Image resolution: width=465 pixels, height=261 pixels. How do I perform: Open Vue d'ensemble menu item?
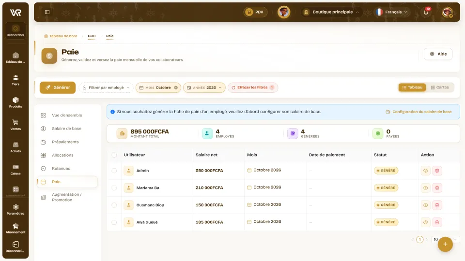tap(67, 115)
